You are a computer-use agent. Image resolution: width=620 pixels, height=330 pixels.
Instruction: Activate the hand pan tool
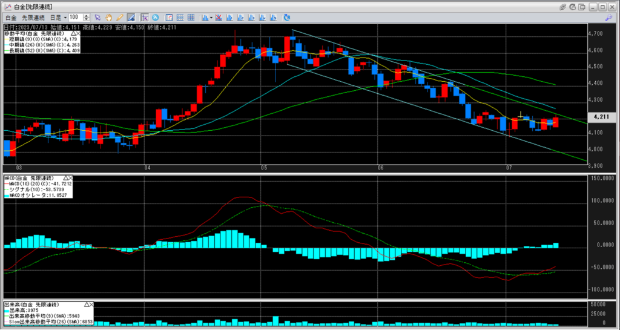(108, 18)
